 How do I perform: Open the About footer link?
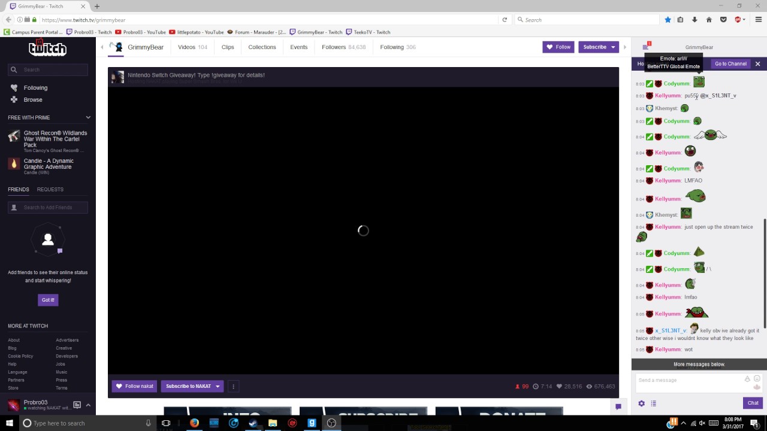(x=14, y=340)
